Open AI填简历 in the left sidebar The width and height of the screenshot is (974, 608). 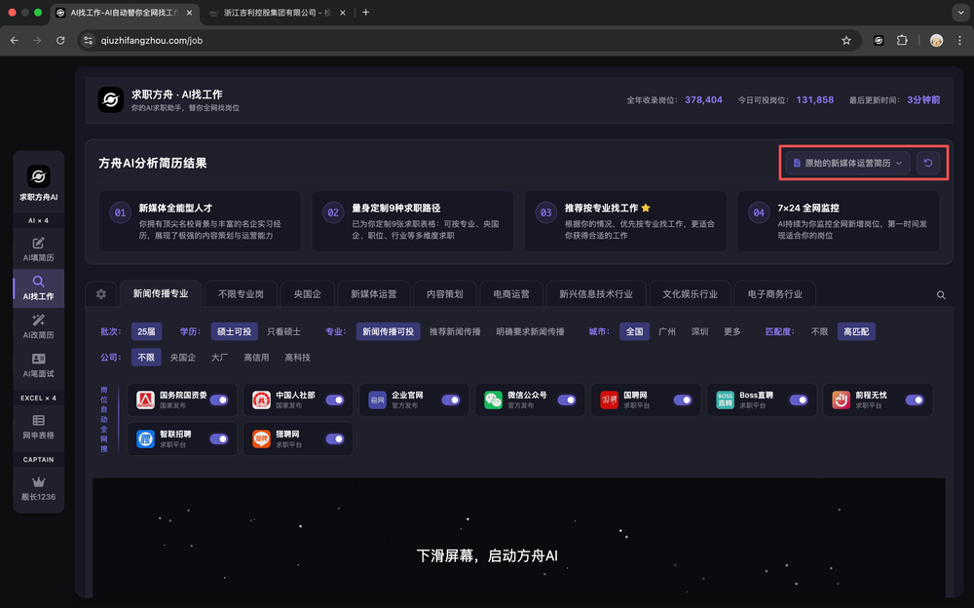pyautogui.click(x=38, y=248)
